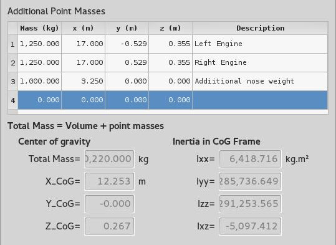Select row header 4 of the point masses table
Viewport: 336px width, 245px height.
pos(13,100)
